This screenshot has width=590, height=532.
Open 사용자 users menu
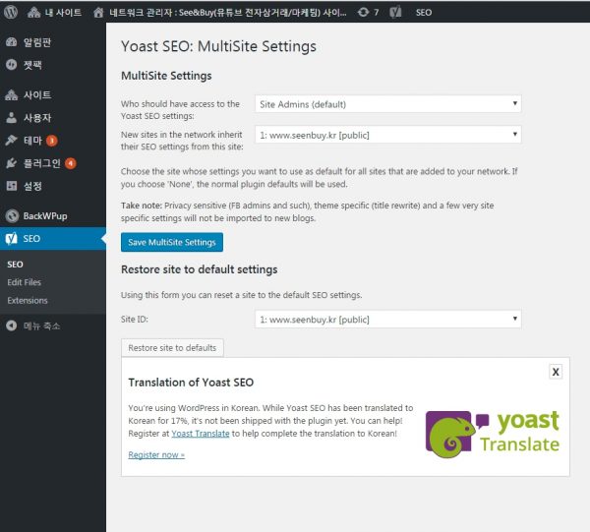click(36, 118)
